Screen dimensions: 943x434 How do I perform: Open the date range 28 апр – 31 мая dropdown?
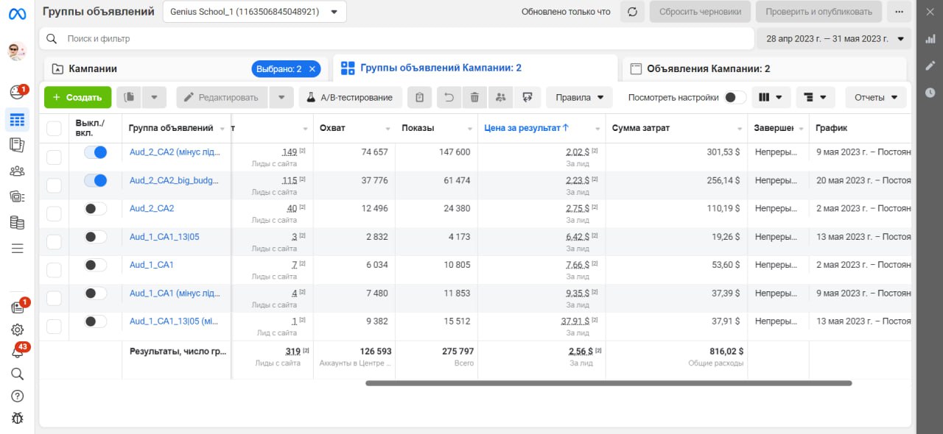coord(834,38)
